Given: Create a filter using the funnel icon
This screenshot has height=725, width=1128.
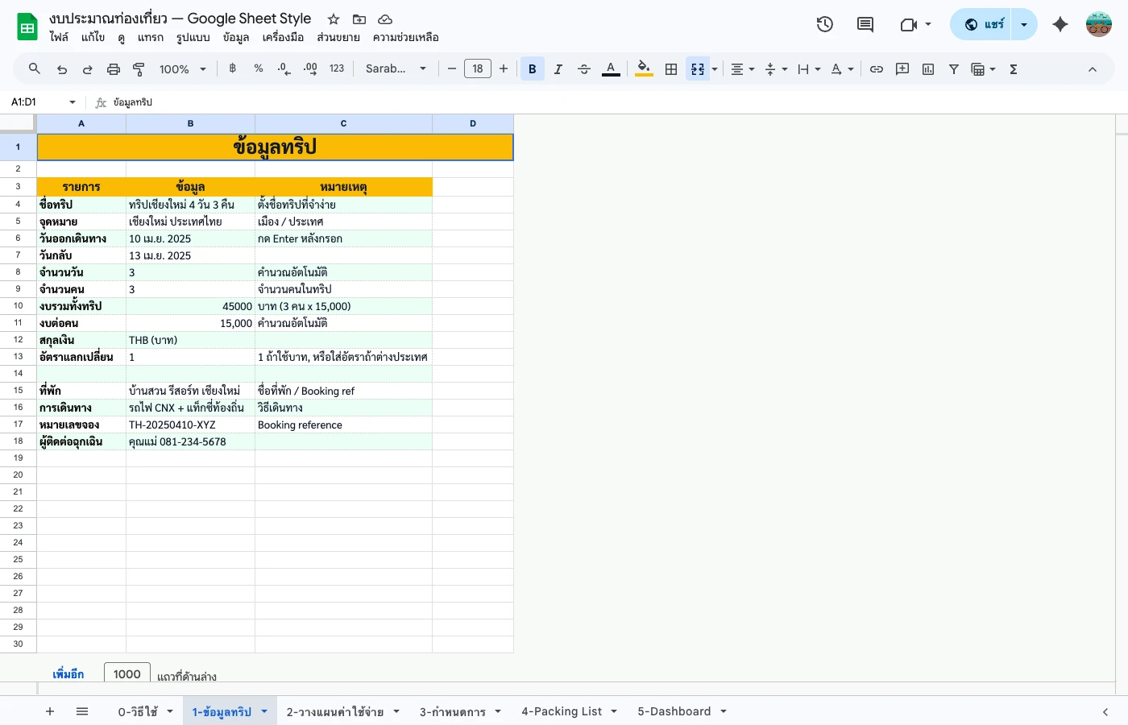Looking at the screenshot, I should click(x=954, y=68).
